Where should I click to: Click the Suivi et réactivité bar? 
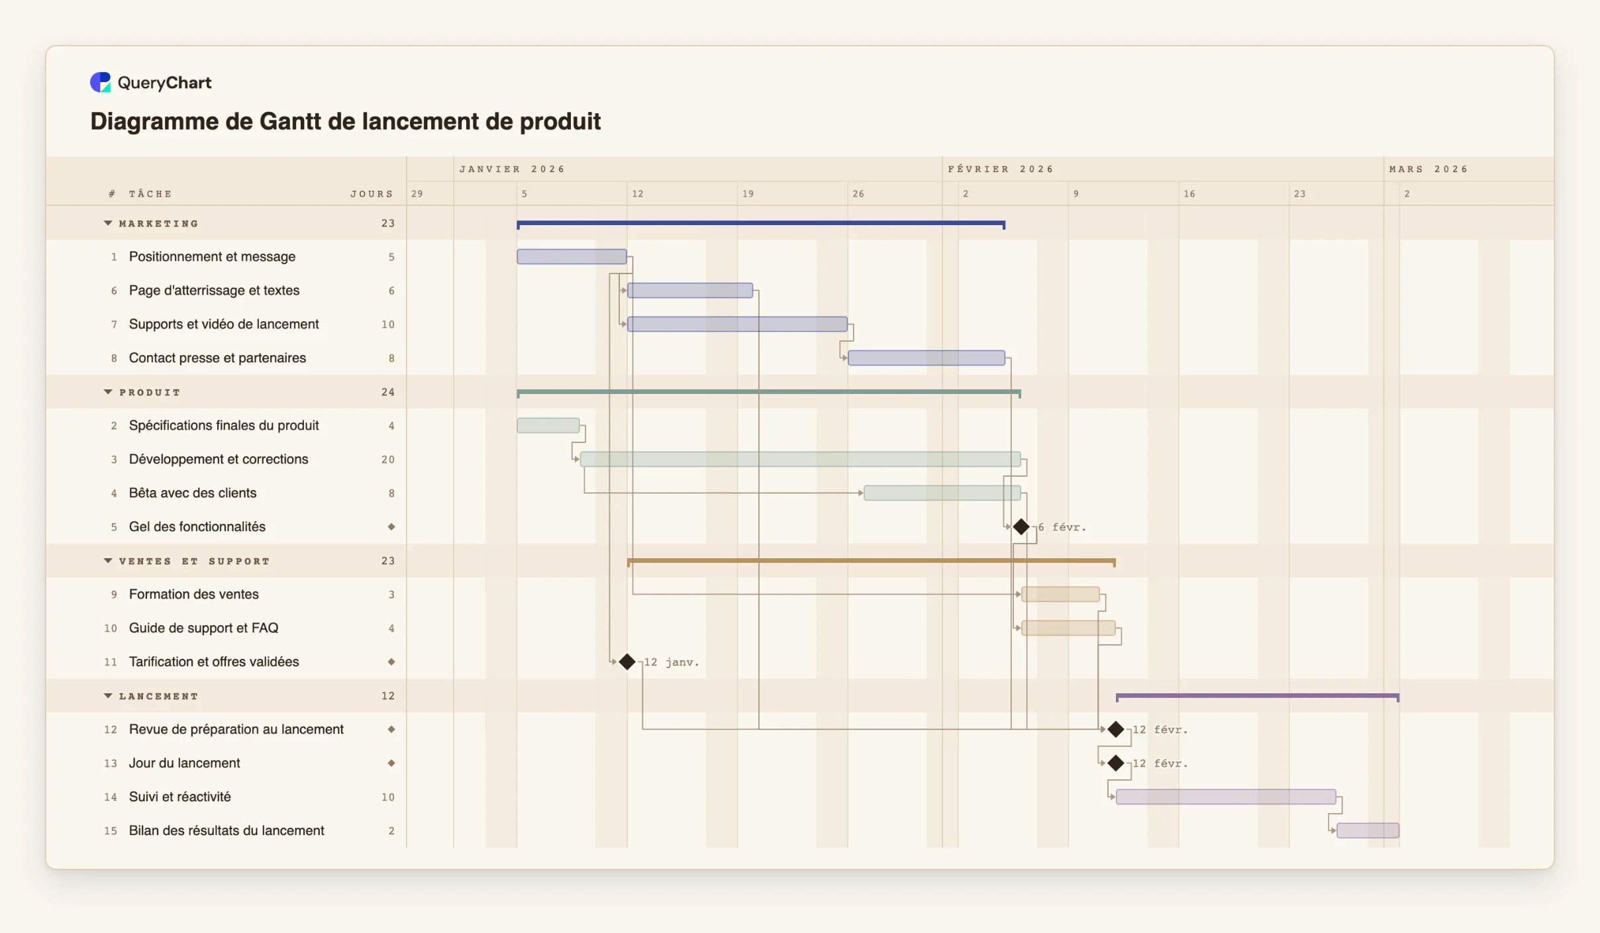(1226, 797)
